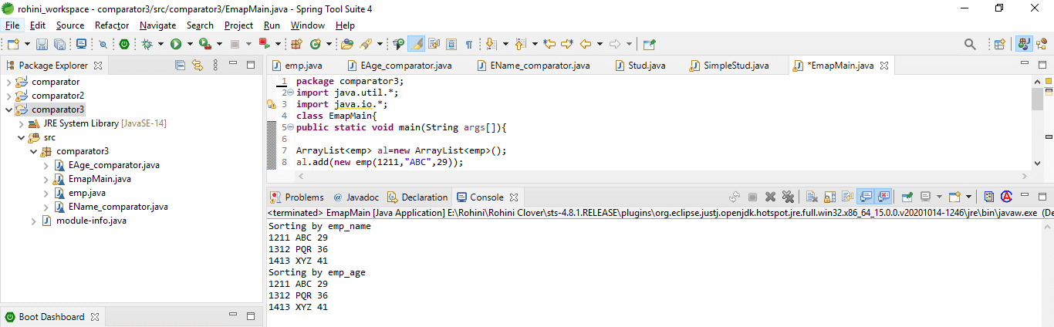Click the Debug bug icon

pos(147,45)
